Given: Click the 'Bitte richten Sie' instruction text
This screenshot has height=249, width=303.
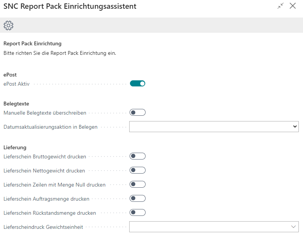Looking at the screenshot, I should [59, 53].
